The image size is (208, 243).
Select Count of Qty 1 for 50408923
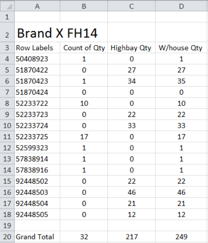tap(84, 59)
